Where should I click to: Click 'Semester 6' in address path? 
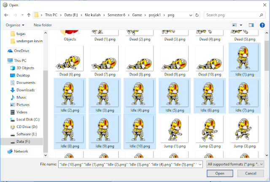tap(116, 15)
